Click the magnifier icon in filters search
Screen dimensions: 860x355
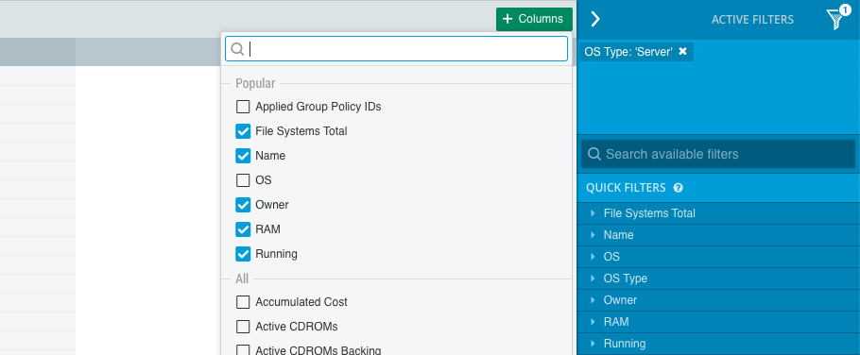(594, 154)
